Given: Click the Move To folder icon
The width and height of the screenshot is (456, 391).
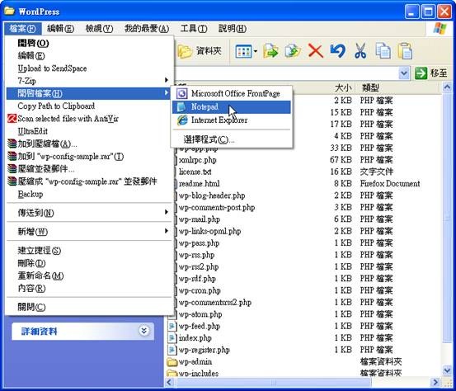Looking at the screenshot, I should (x=270, y=51).
